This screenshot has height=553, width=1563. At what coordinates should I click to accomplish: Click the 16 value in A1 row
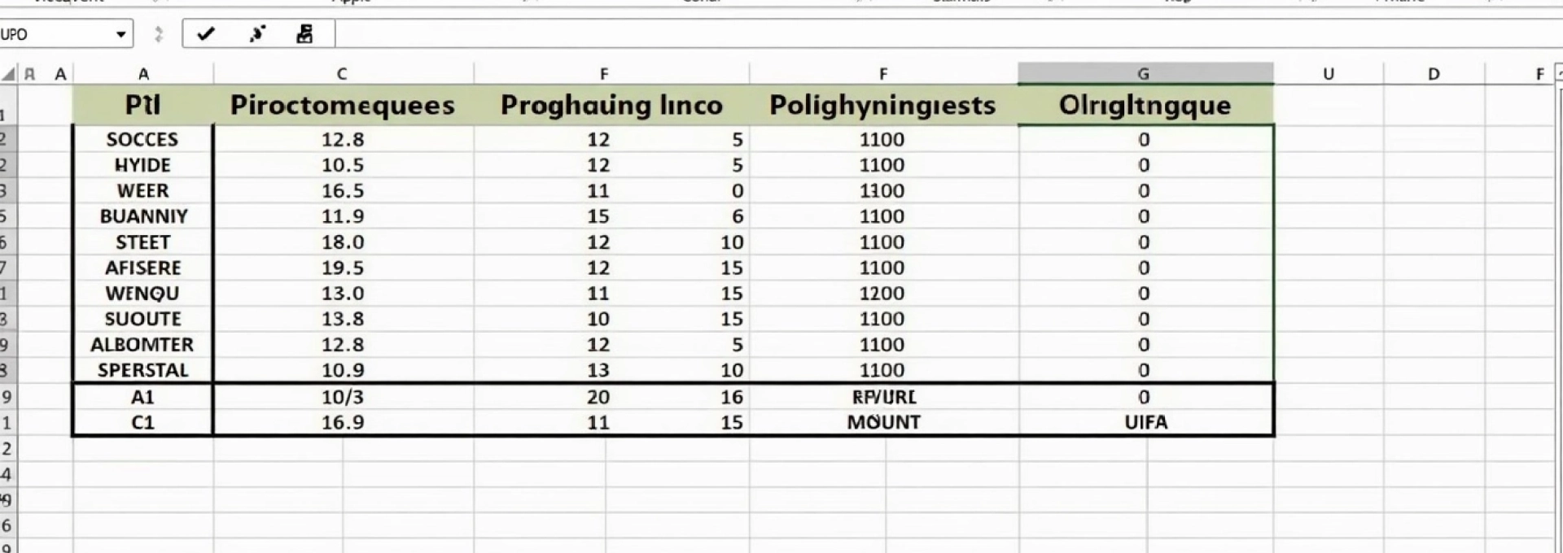click(732, 397)
